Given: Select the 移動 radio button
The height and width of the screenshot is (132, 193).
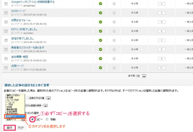Looking at the screenshot, I should (x=47, y=119).
